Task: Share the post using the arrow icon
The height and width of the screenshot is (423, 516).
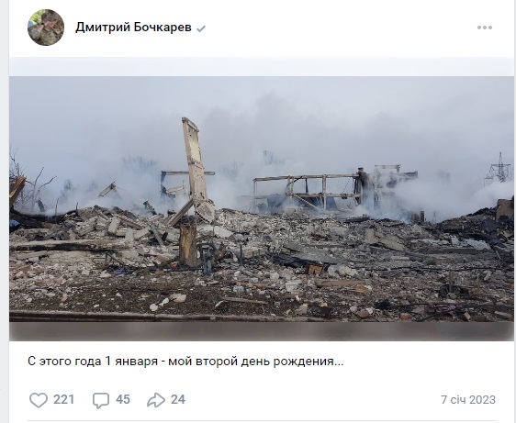Action: pyautogui.click(x=156, y=400)
